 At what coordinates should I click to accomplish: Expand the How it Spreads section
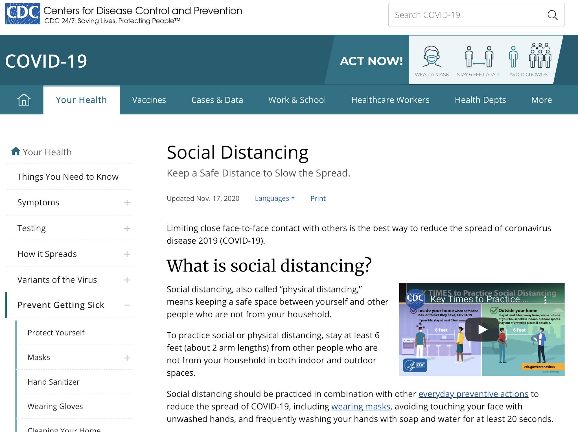[x=127, y=254]
